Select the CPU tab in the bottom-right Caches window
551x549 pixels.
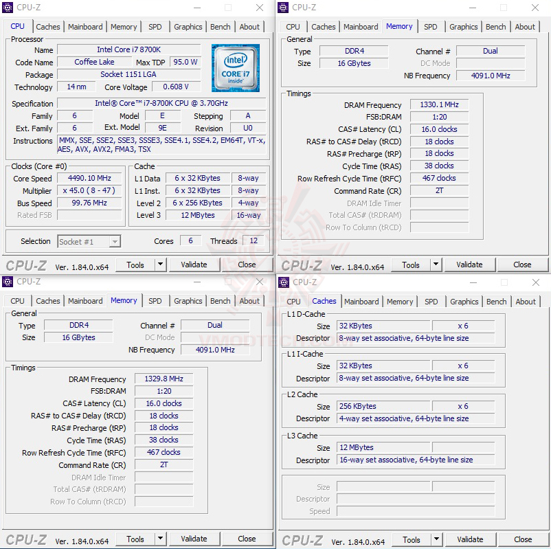(293, 302)
